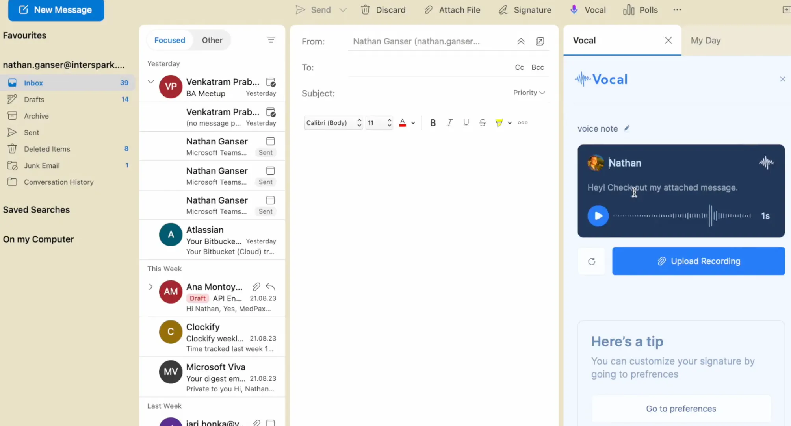Play the Nathan voice note recording
This screenshot has height=426, width=791.
click(x=598, y=216)
